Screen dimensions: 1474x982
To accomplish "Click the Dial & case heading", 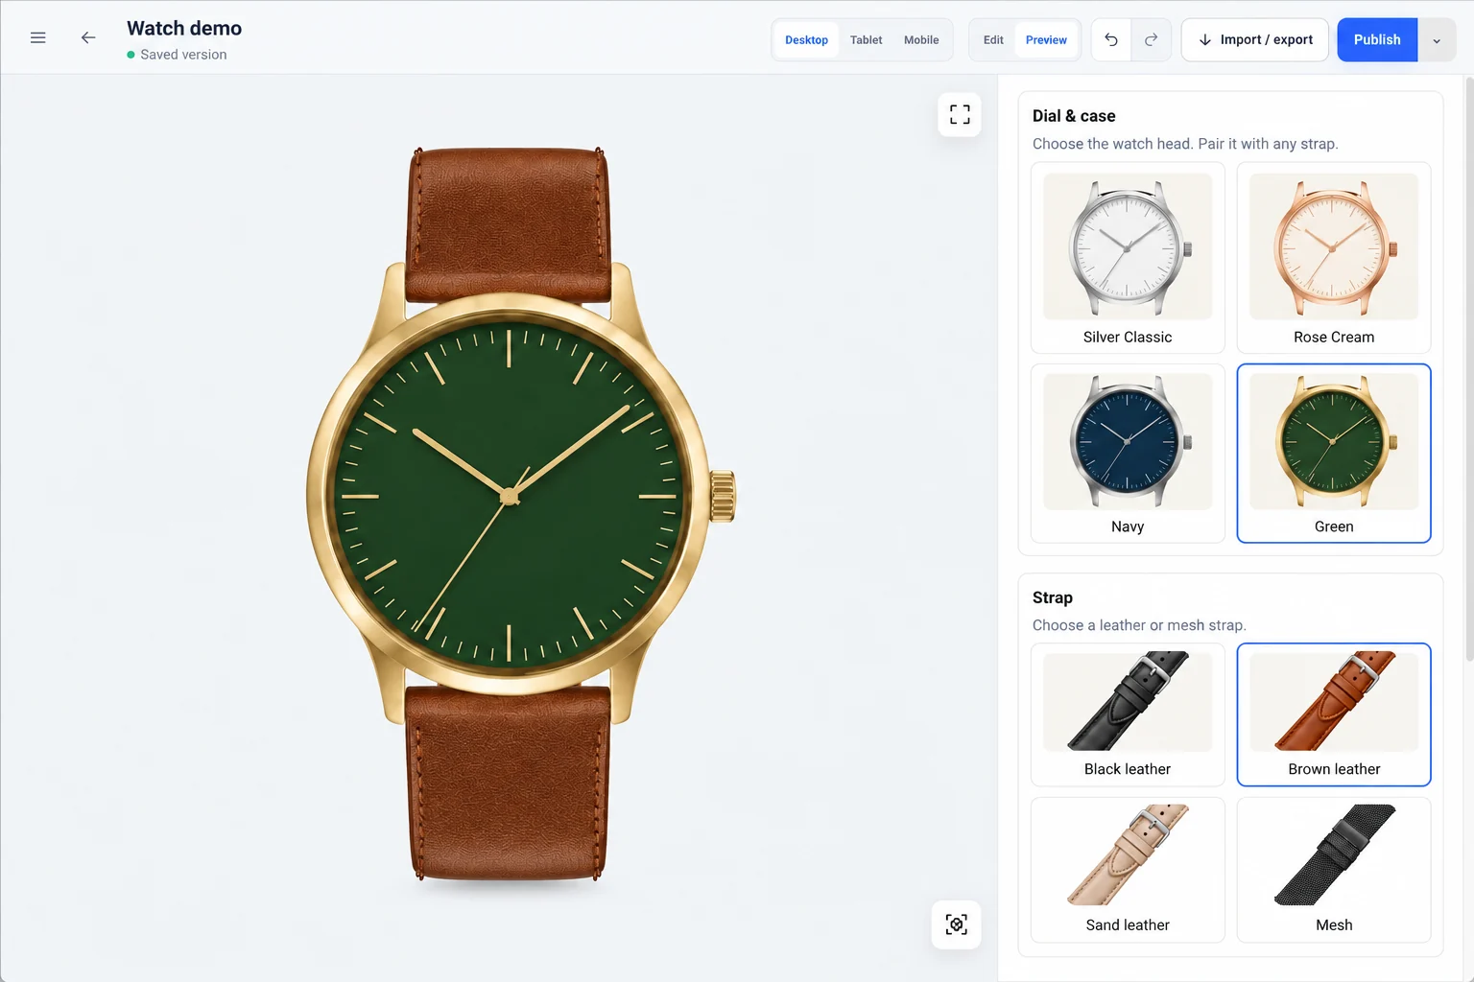I will (1074, 116).
